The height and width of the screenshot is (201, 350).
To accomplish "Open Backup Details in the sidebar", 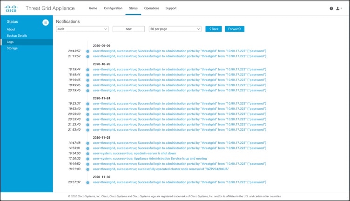I will pos(17,35).
